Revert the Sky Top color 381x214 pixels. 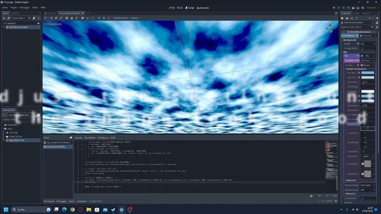click(359, 73)
